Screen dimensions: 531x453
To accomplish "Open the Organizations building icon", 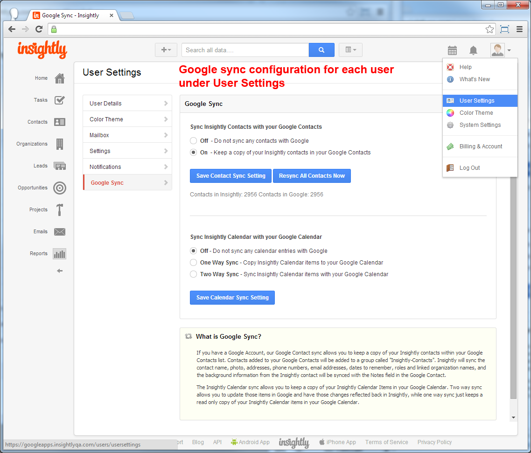I will coord(60,144).
